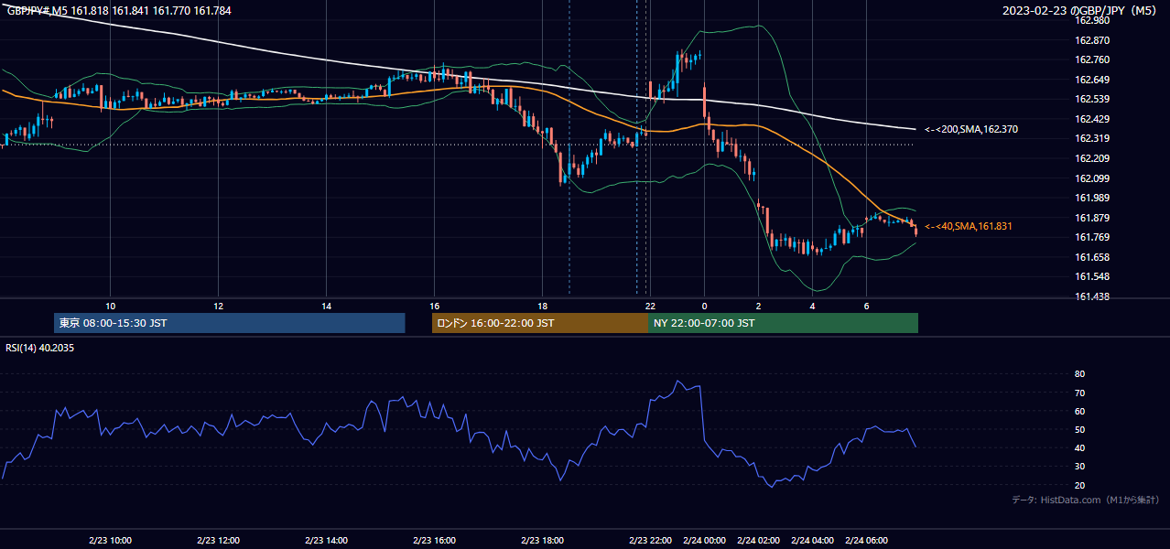
Task: Click the 162.099 price axis label
Action: point(1091,178)
